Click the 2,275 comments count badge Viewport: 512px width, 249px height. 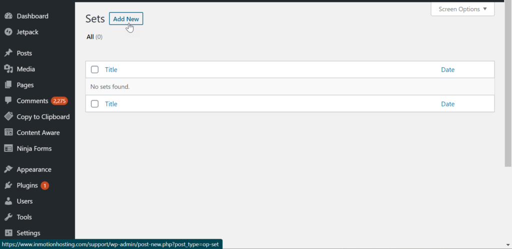click(59, 101)
